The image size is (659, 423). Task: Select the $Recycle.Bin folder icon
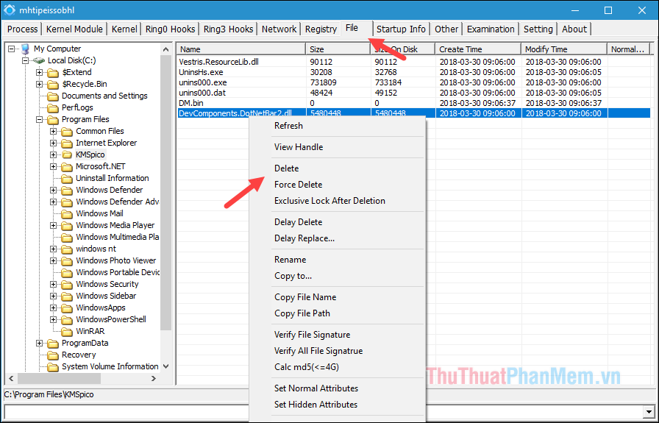click(x=53, y=85)
